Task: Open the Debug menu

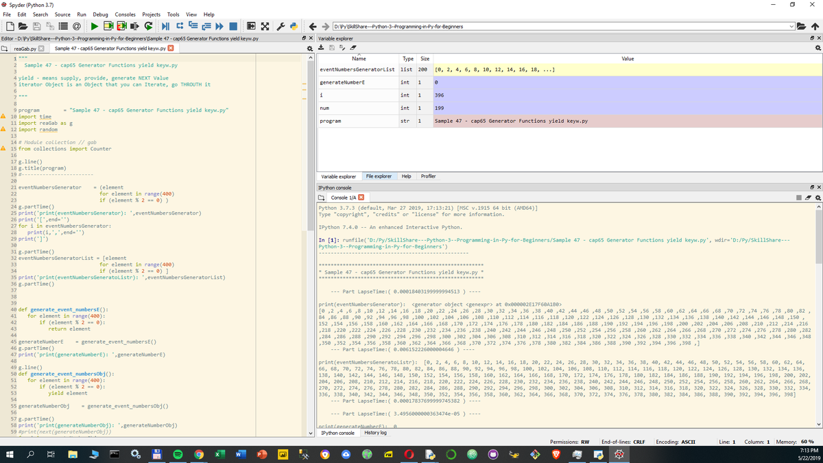Action: click(100, 14)
